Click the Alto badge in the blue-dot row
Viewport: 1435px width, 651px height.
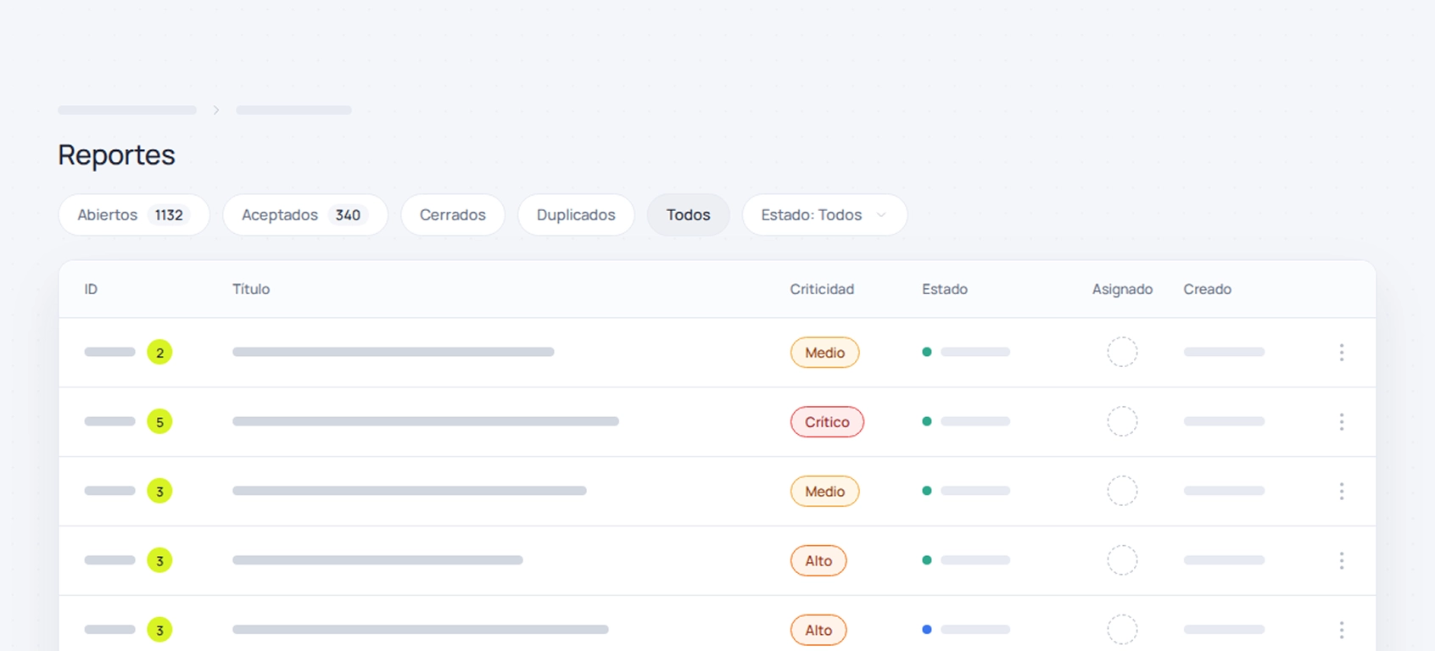pyautogui.click(x=818, y=631)
